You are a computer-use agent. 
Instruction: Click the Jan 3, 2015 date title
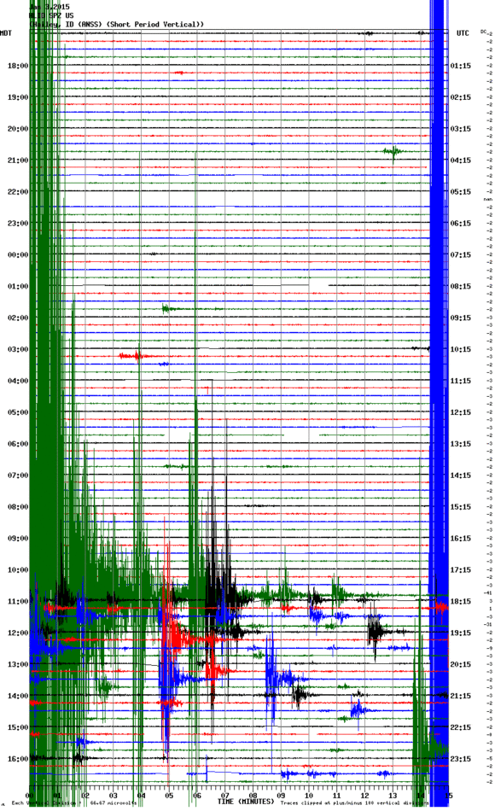tap(49, 7)
